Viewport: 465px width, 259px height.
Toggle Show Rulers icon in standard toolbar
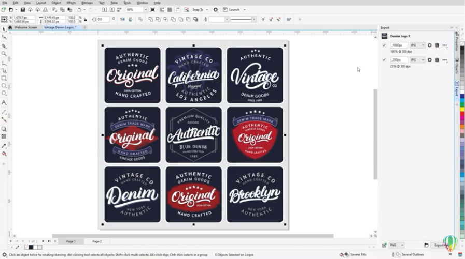(162, 10)
